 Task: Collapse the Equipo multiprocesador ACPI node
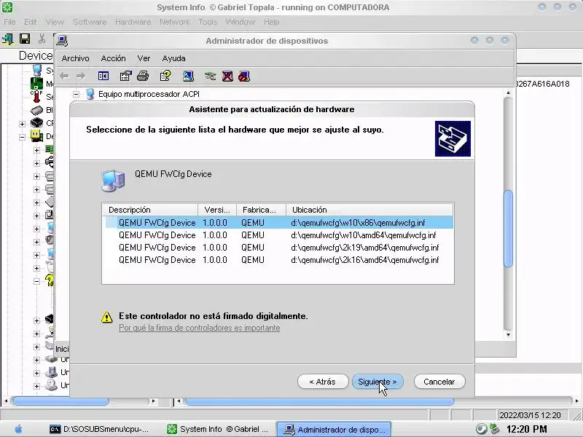[x=76, y=95]
